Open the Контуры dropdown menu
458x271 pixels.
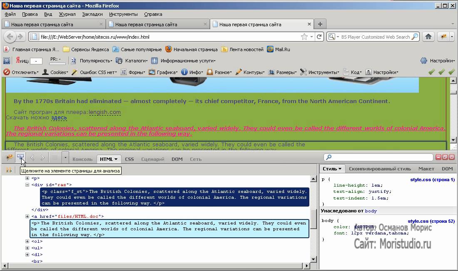tap(250, 72)
